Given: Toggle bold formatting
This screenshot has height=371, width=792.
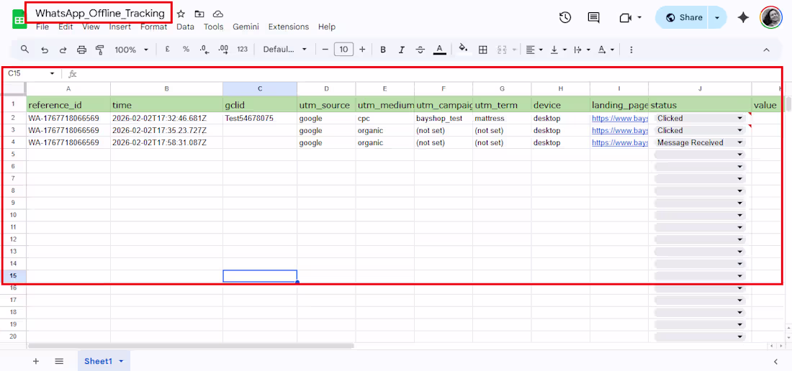Looking at the screenshot, I should [383, 50].
